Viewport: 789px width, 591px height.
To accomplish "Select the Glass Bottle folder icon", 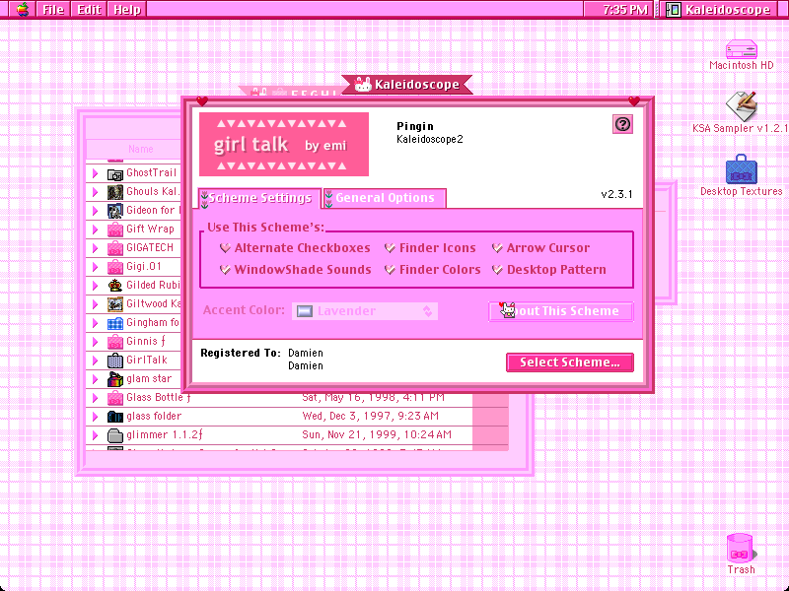I will pyautogui.click(x=115, y=398).
